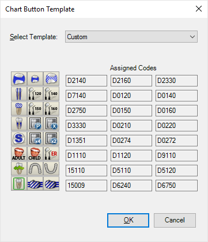Image resolution: width=208 pixels, height=242 pixels.
Task: Click the D2160 assigned code field
Action: coord(131,81)
